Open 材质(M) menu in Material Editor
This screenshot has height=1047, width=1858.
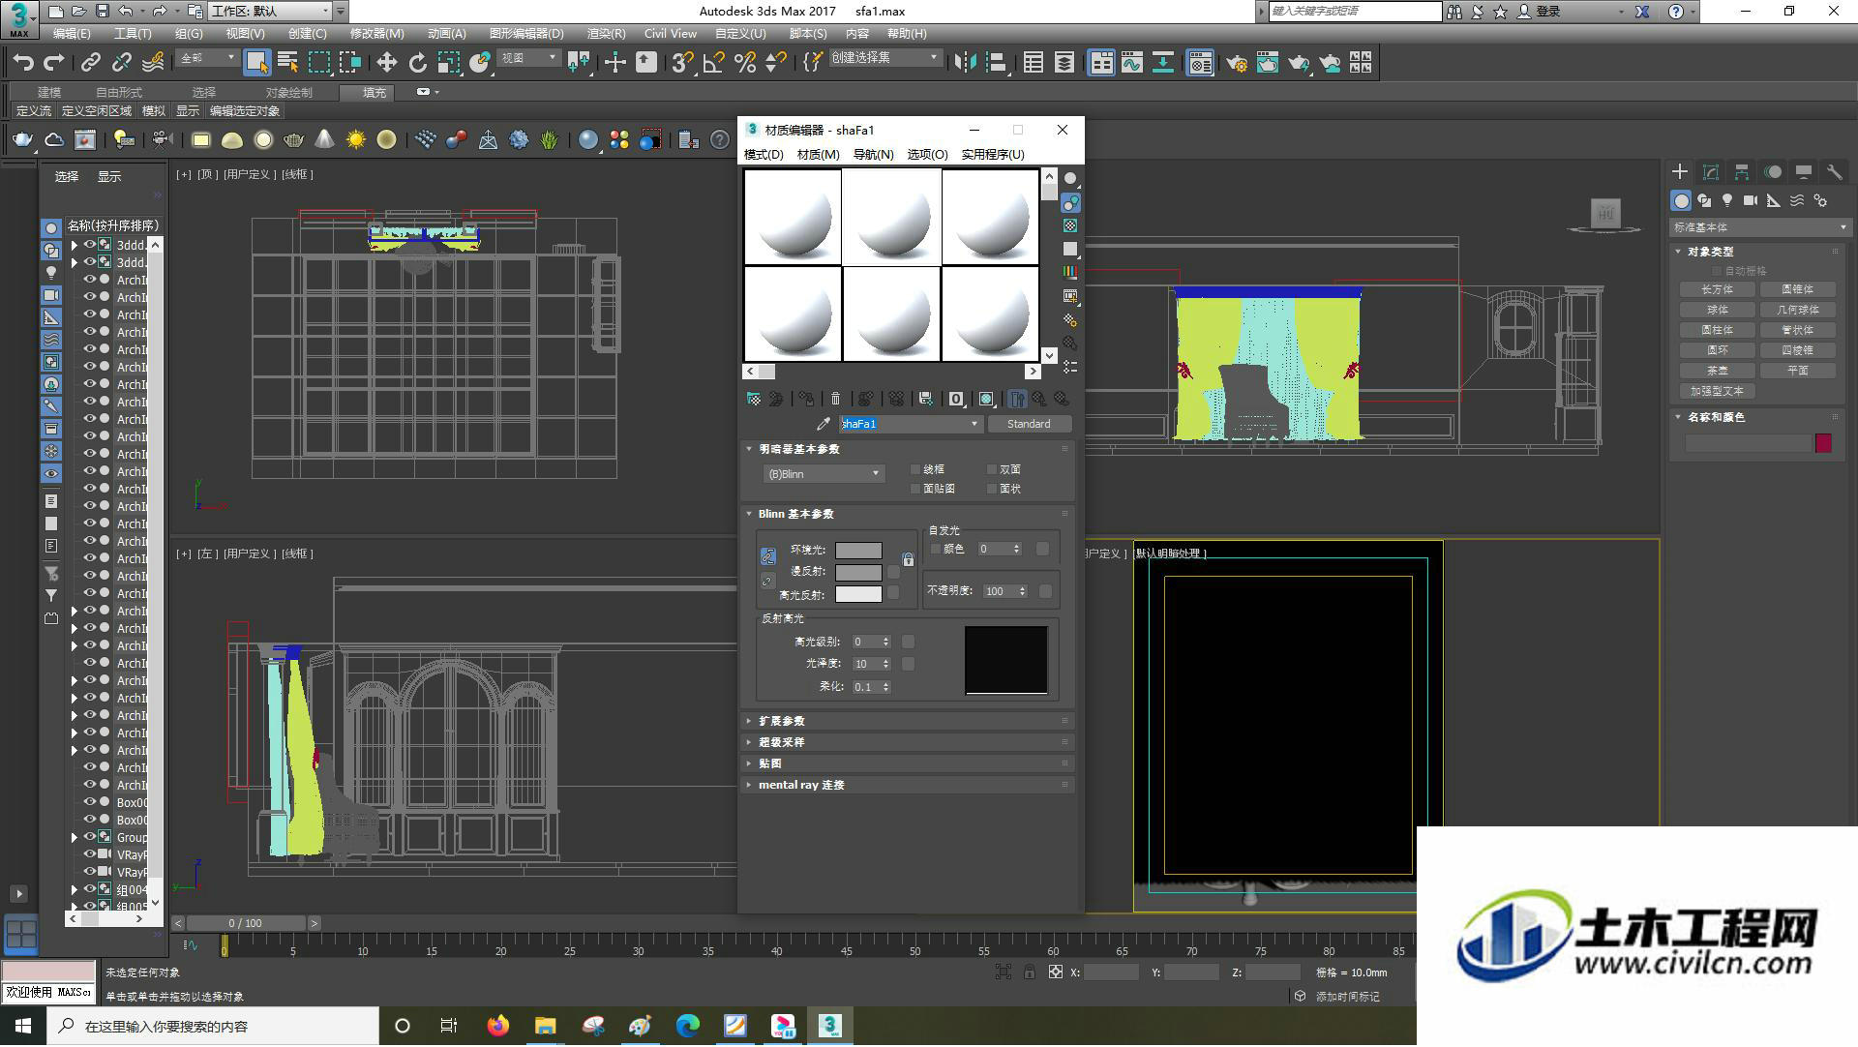(818, 155)
